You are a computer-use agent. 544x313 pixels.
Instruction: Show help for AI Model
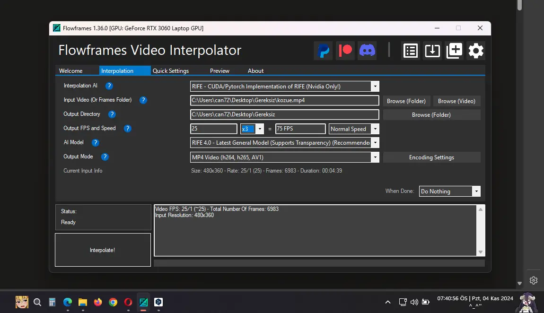[95, 142]
